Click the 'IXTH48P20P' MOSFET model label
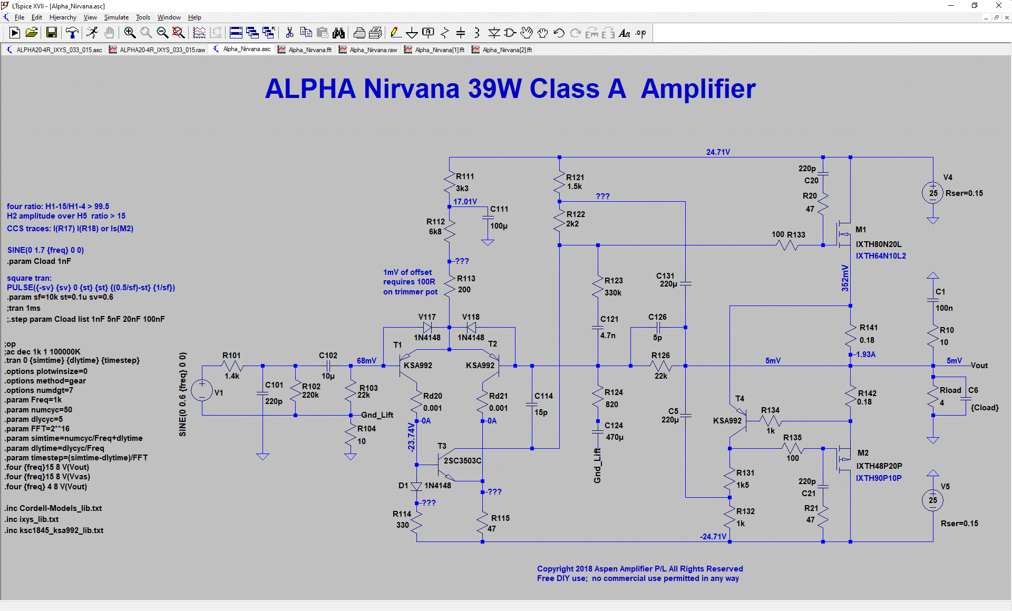 (879, 466)
